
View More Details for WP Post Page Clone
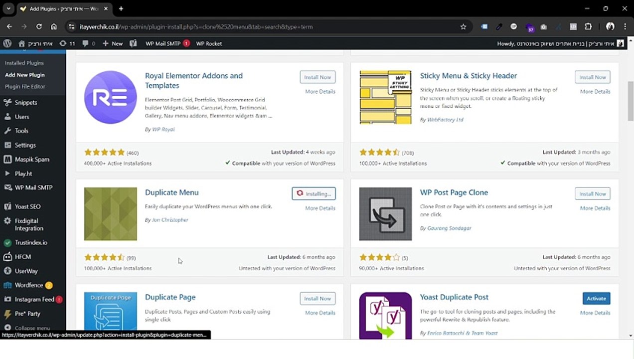pyautogui.click(x=595, y=208)
